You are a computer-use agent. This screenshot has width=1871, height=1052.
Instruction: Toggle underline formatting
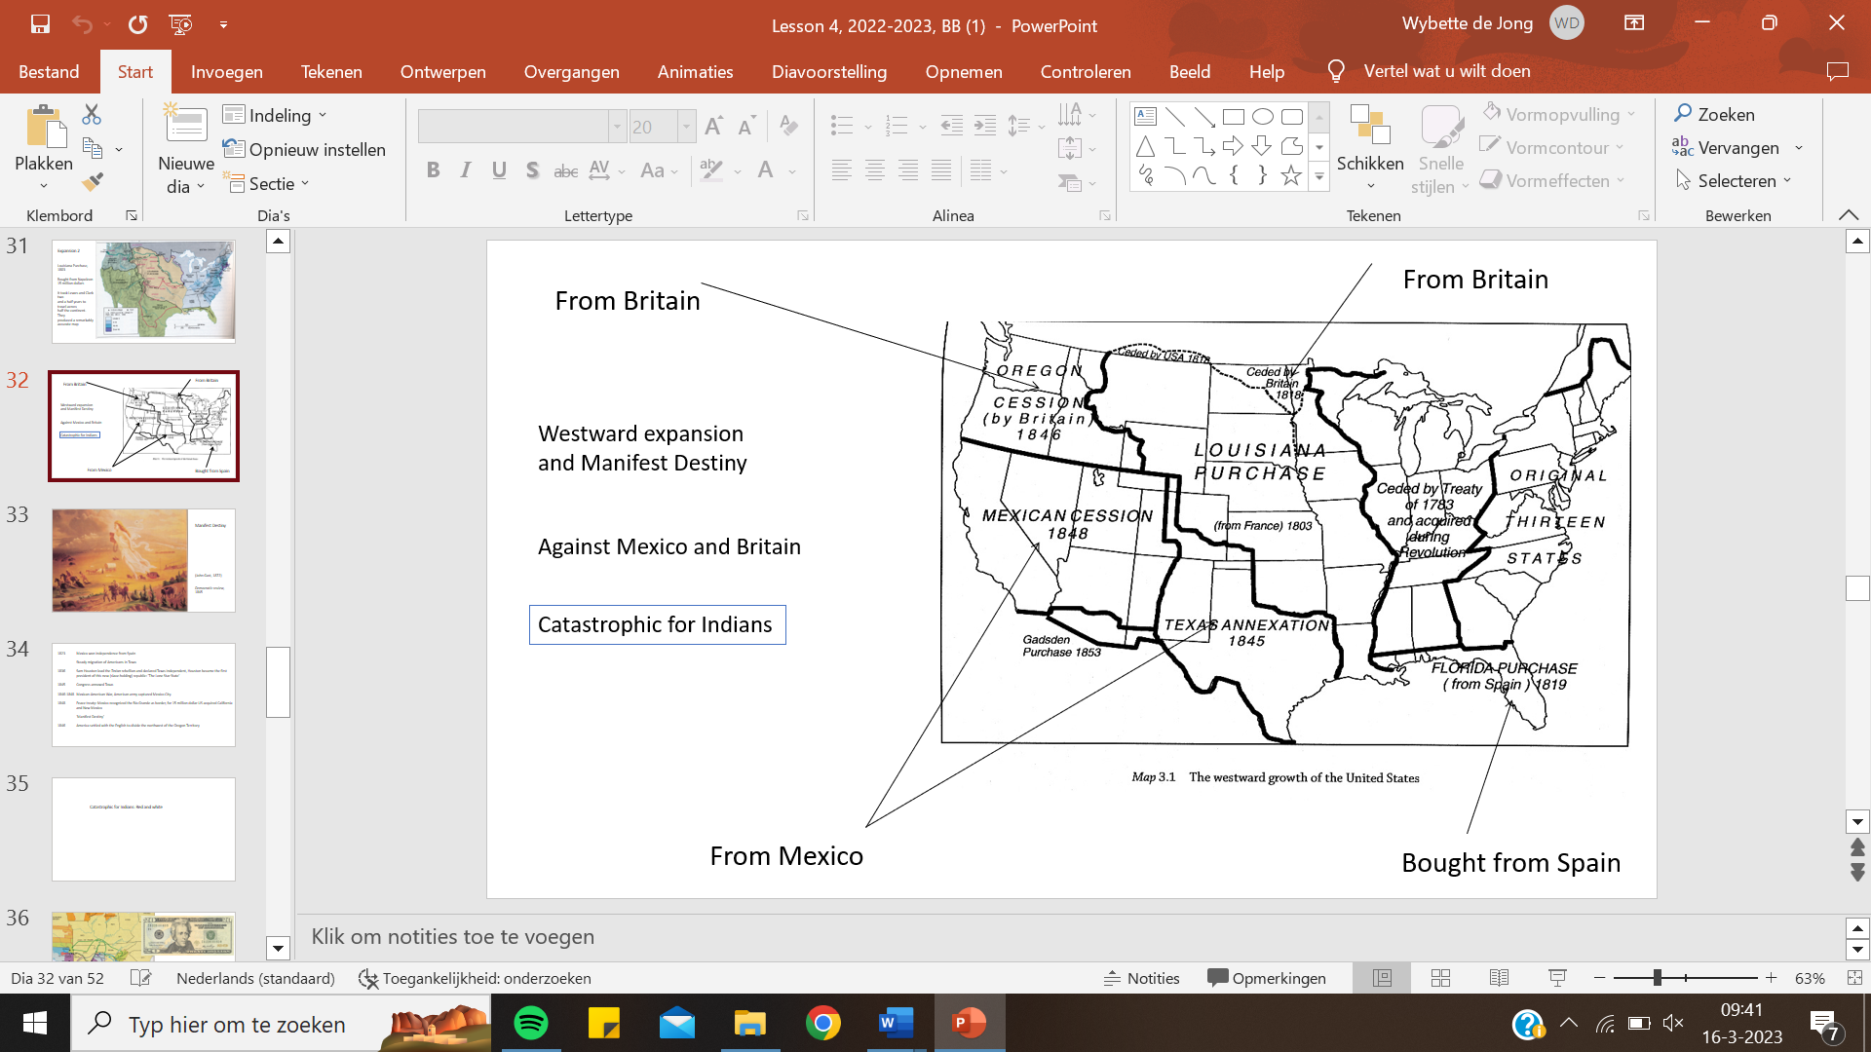point(499,170)
